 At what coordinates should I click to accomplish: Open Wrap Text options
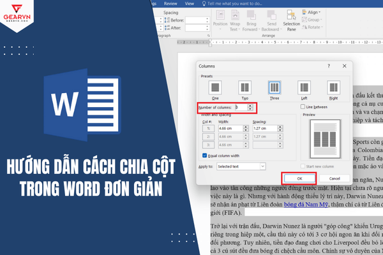pos(235,20)
